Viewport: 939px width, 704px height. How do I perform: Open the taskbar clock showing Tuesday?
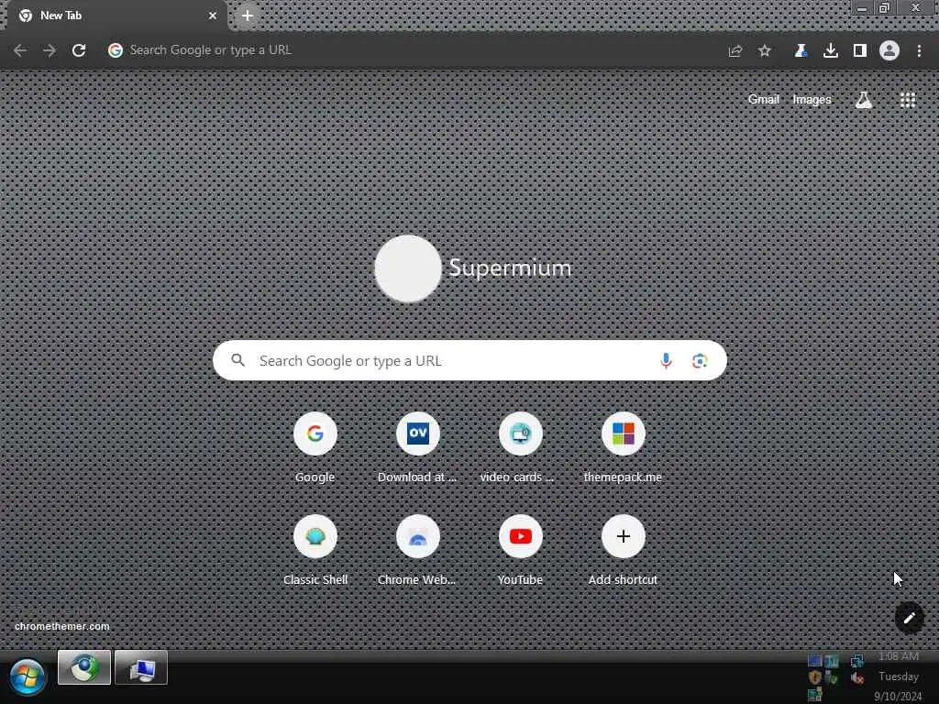pos(899,676)
